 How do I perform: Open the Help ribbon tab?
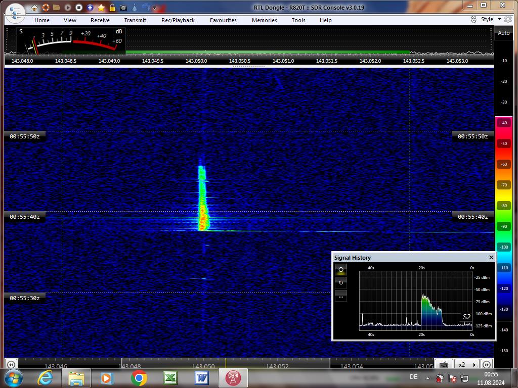(326, 20)
